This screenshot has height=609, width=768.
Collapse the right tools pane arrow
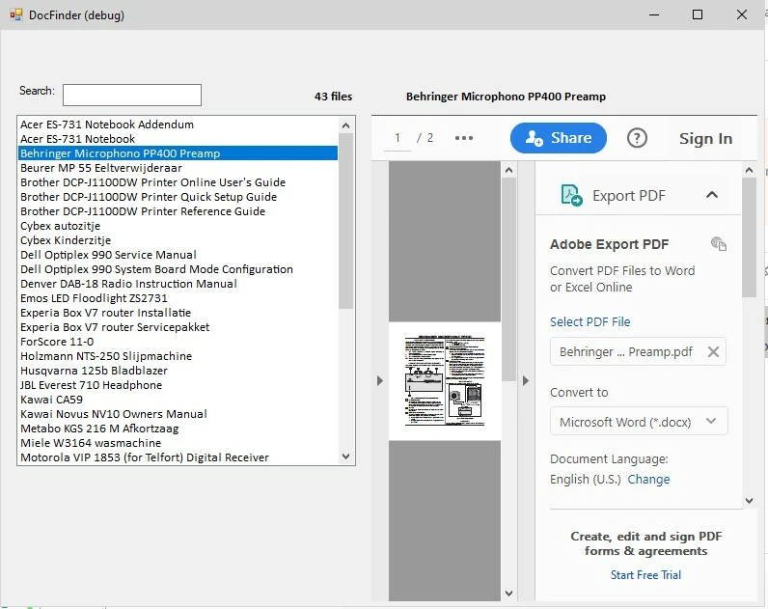click(x=526, y=380)
